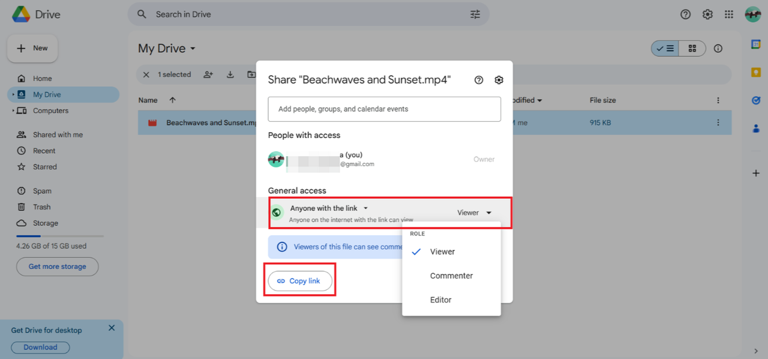This screenshot has width=768, height=359.
Task: Click Get more storage button
Action: 58,267
